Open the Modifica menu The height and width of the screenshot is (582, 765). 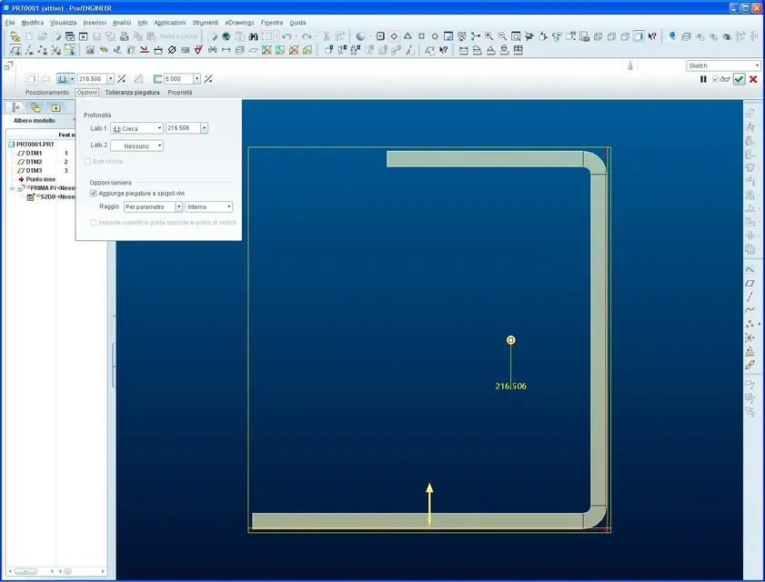coord(32,23)
